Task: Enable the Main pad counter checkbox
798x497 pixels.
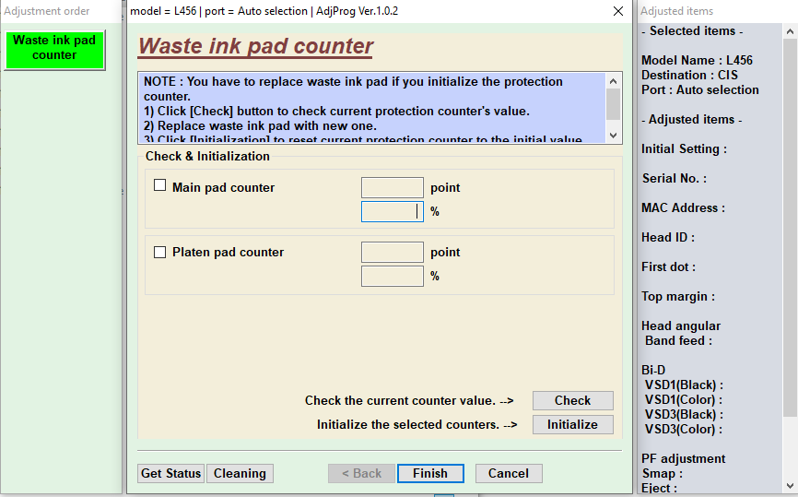Action: [x=160, y=186]
